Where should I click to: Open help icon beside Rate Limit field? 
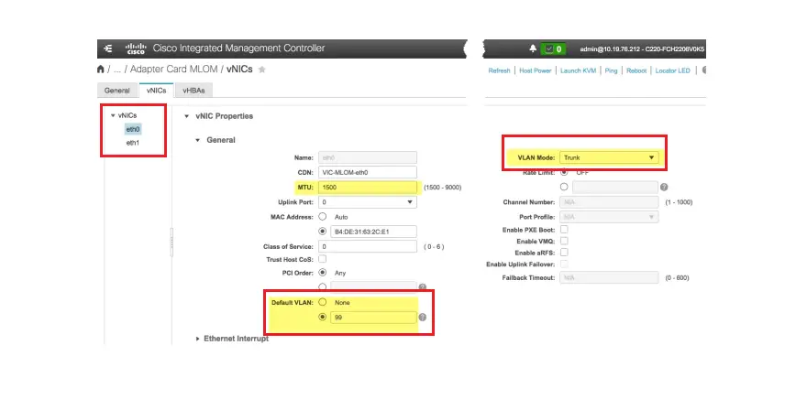tap(664, 188)
